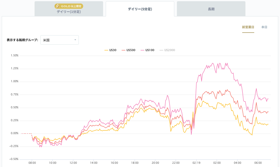Click the red US500 legend line marker
280x167 pixels.
click(x=123, y=50)
